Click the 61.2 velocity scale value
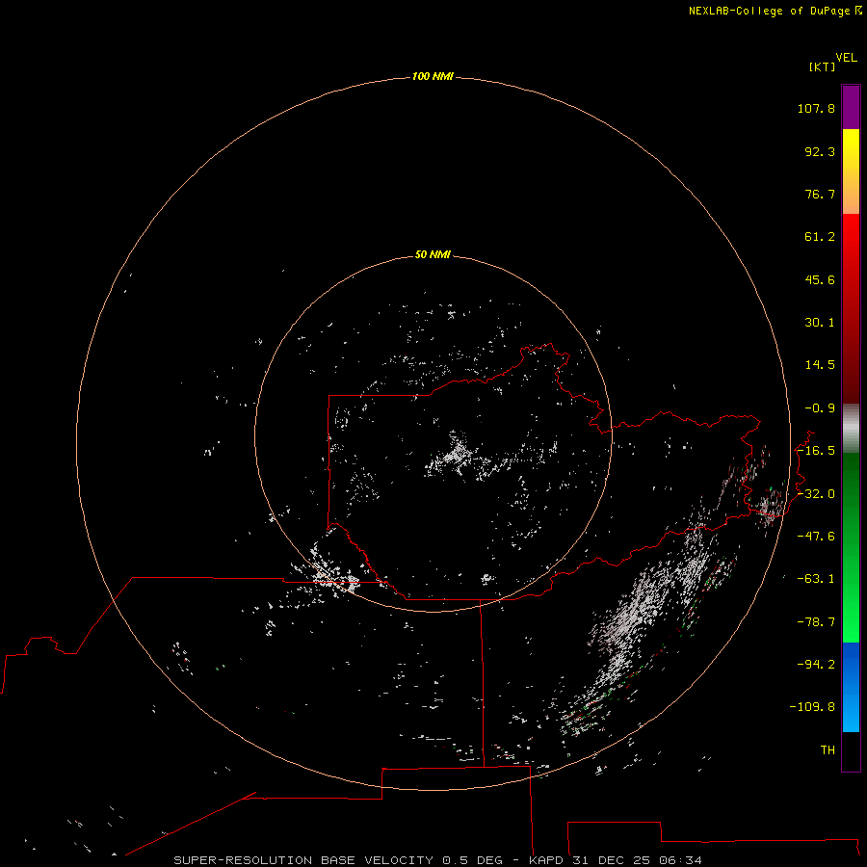The width and height of the screenshot is (867, 867). point(820,237)
